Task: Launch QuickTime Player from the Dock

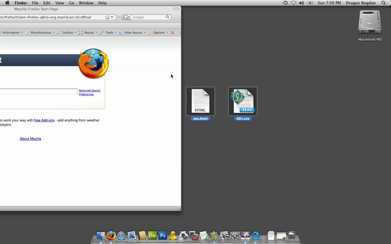Action: pyautogui.click(x=256, y=236)
